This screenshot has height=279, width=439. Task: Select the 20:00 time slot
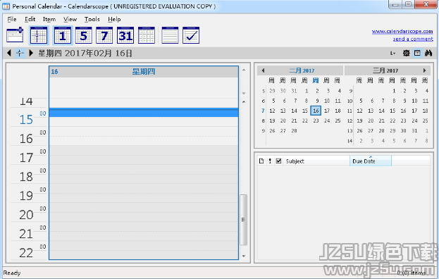click(144, 207)
